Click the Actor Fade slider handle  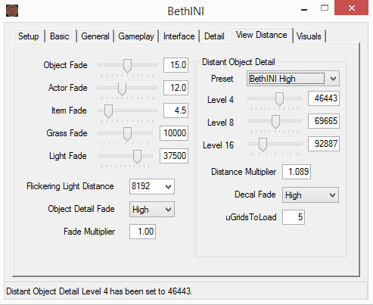tap(122, 89)
